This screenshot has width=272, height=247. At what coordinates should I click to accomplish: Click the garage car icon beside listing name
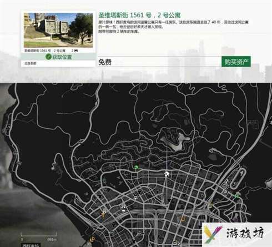pyautogui.click(x=76, y=51)
